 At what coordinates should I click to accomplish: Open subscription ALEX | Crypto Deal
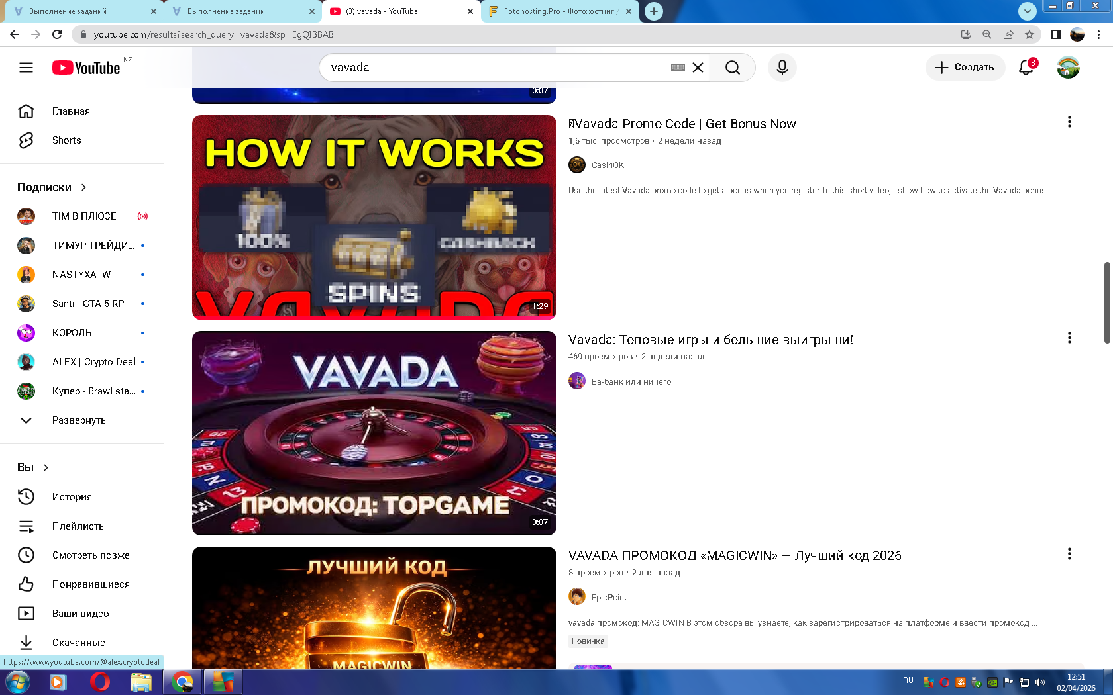[82, 362]
